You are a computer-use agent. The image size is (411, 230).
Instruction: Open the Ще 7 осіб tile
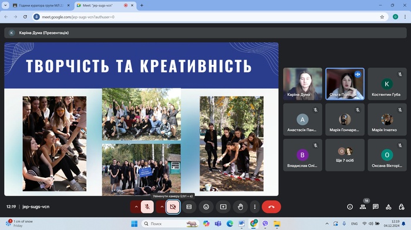pos(345,155)
